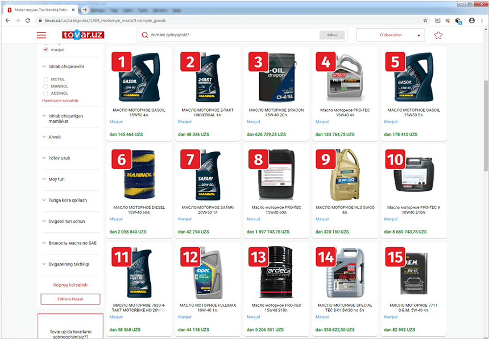Screen dimensions: 489x339
Task: Open SPECIAL TEC DX1 5W30 image
Action: (x=345, y=273)
